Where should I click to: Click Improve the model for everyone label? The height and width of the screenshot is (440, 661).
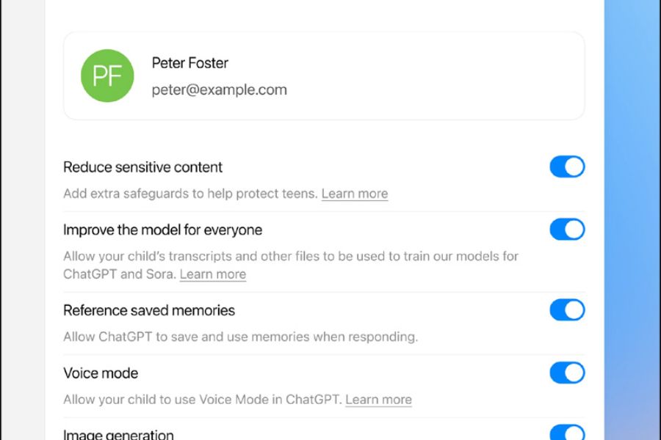(162, 230)
